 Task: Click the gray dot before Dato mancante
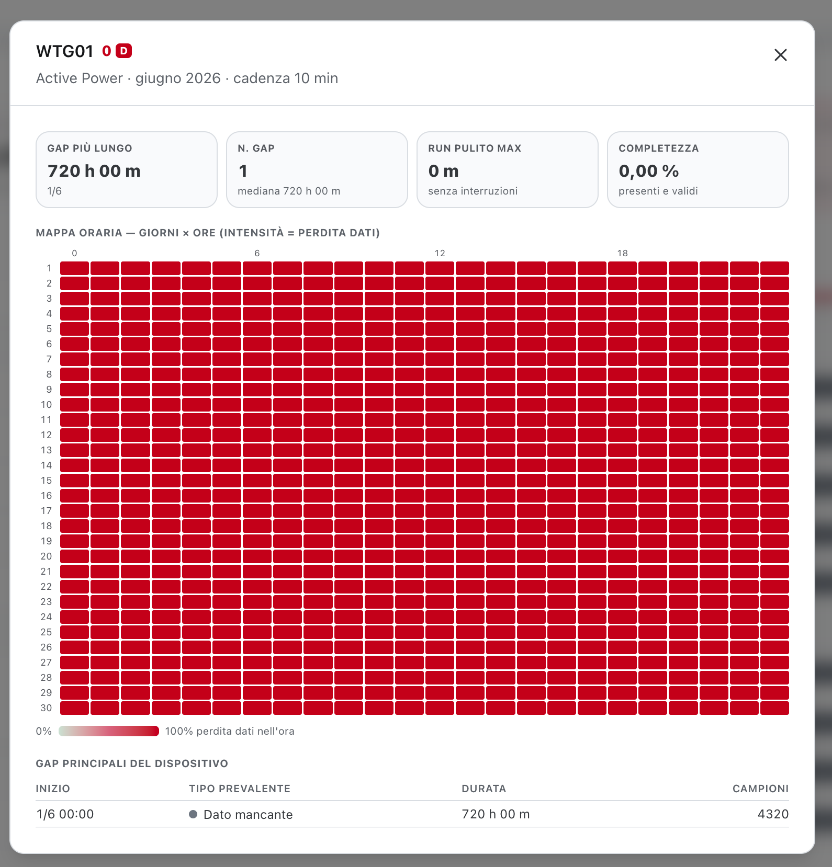(193, 814)
